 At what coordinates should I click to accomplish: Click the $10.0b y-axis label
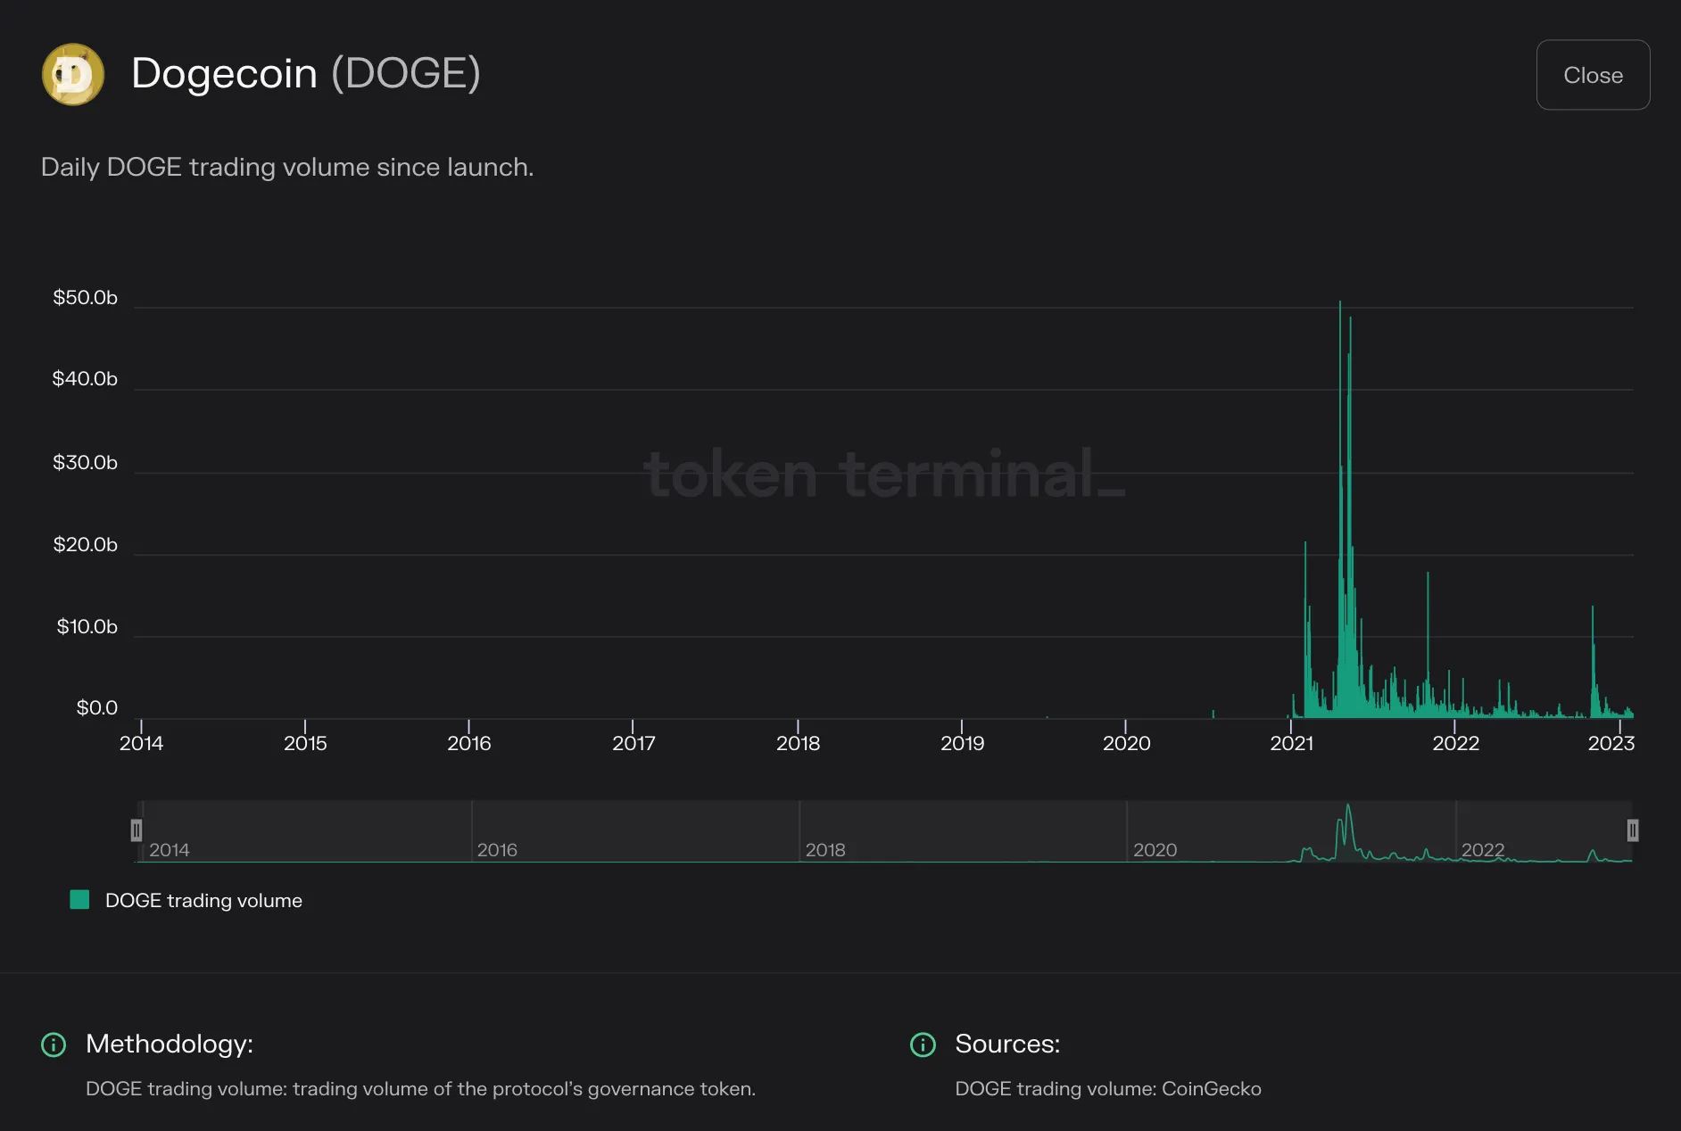(87, 626)
